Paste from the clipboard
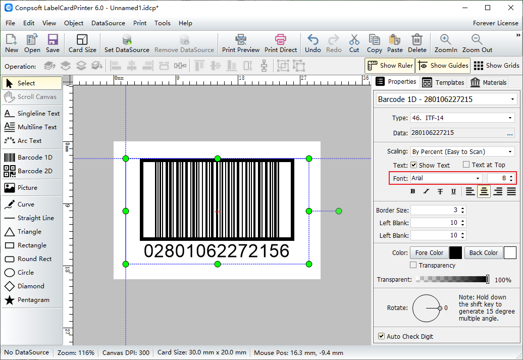 395,43
